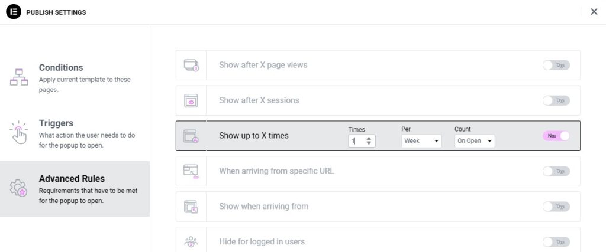Click the page views rule icon
This screenshot has height=252, width=606.
click(191, 65)
